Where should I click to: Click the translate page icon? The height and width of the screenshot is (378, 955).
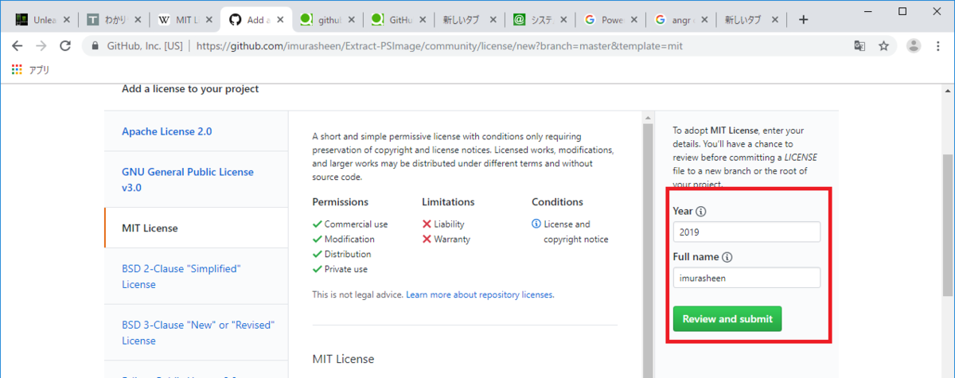click(859, 46)
